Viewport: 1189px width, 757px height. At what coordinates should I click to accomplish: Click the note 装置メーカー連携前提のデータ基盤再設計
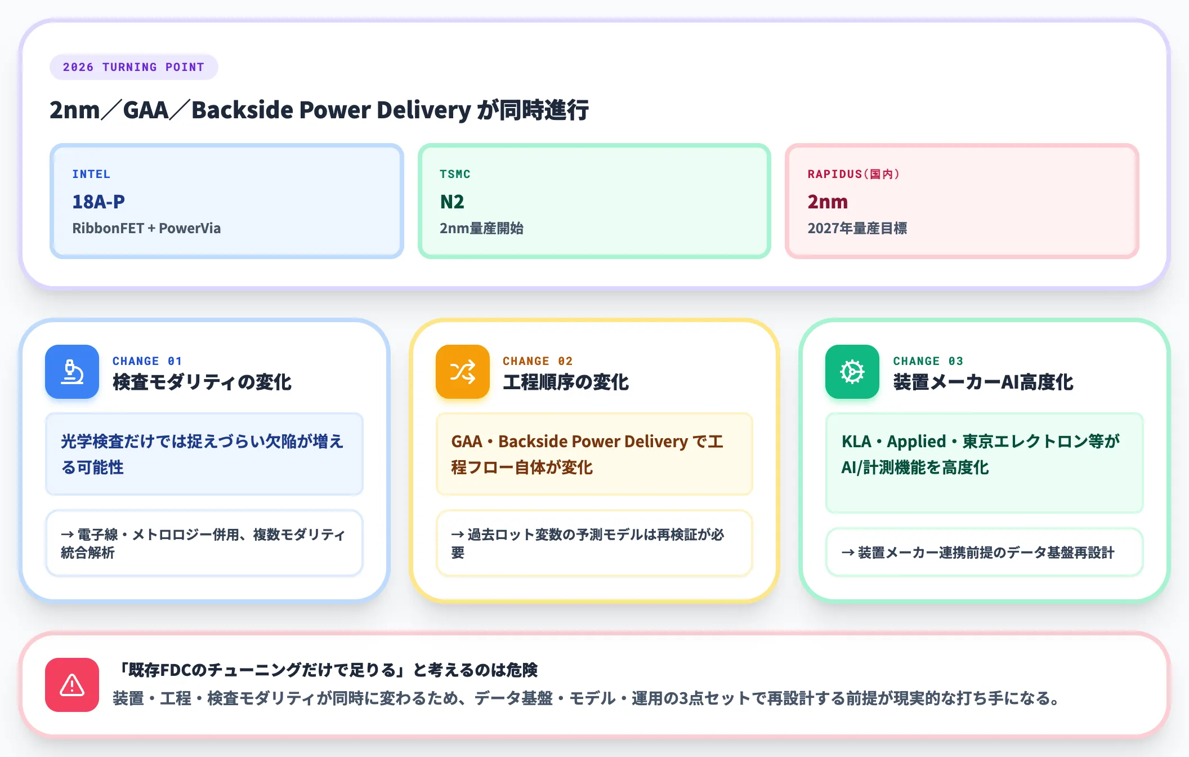pyautogui.click(x=985, y=552)
